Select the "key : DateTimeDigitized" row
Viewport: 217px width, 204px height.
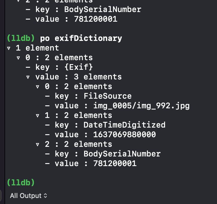click(110, 125)
